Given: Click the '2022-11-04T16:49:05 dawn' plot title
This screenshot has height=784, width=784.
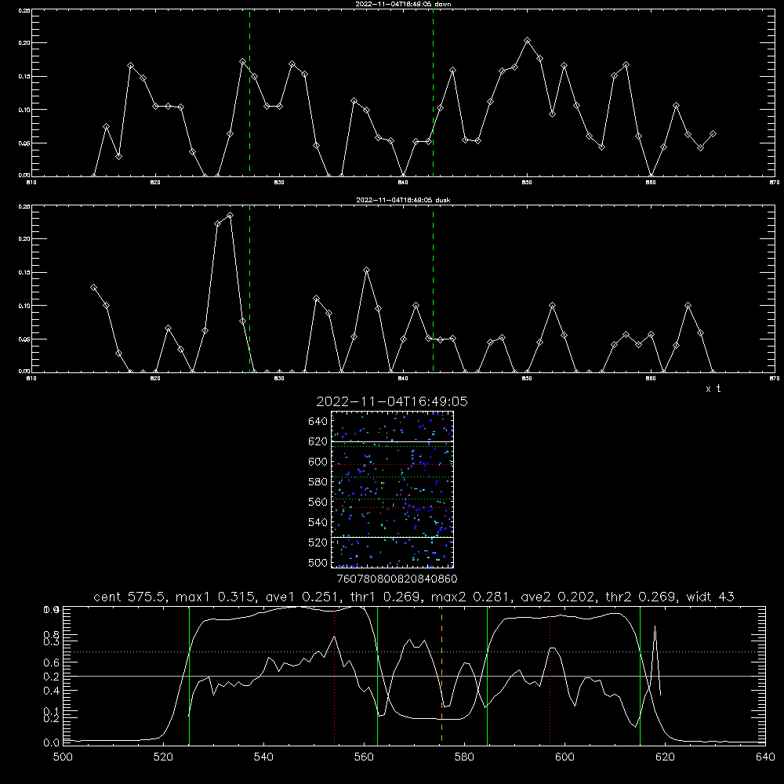Looking at the screenshot, I should click(403, 4).
